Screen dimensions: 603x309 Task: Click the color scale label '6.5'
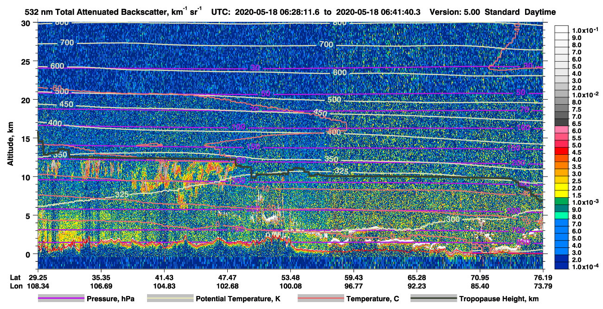tap(577, 124)
